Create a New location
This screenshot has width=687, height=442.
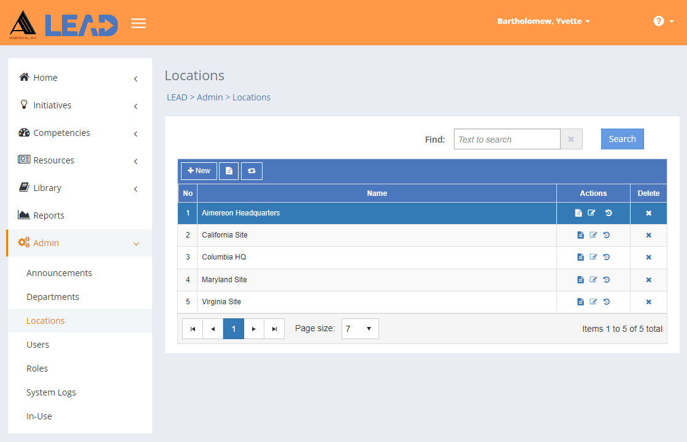pos(199,171)
